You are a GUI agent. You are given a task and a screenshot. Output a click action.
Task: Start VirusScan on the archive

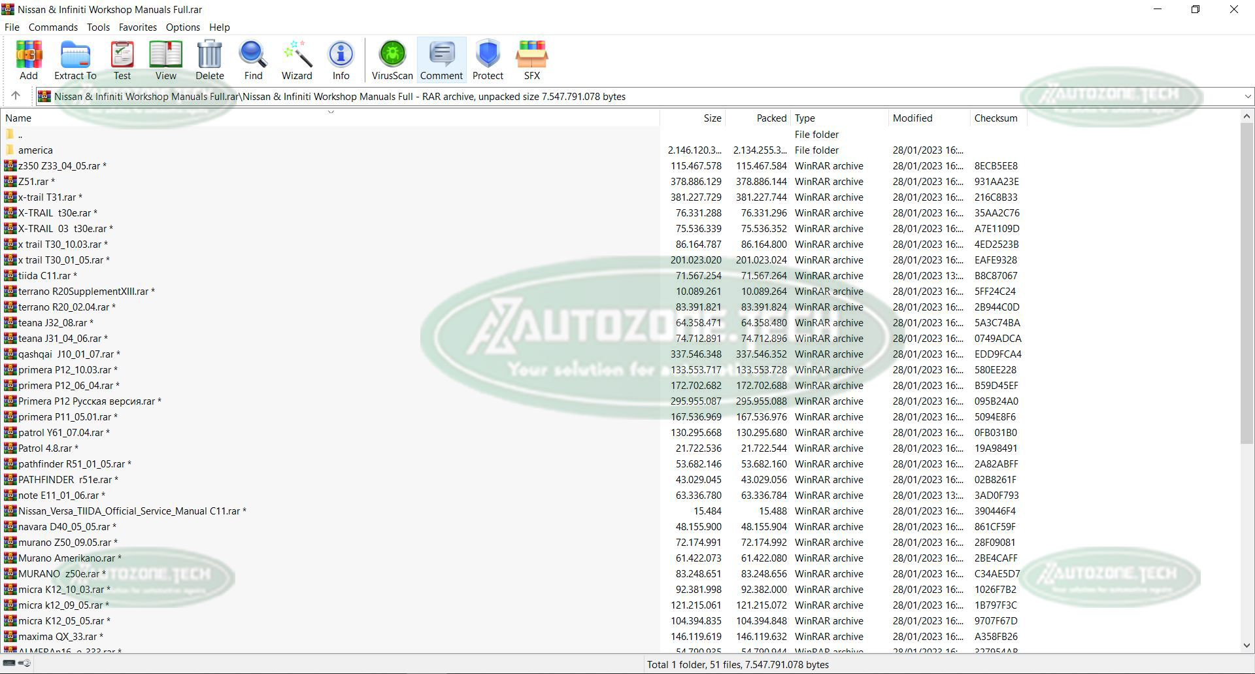click(x=392, y=60)
